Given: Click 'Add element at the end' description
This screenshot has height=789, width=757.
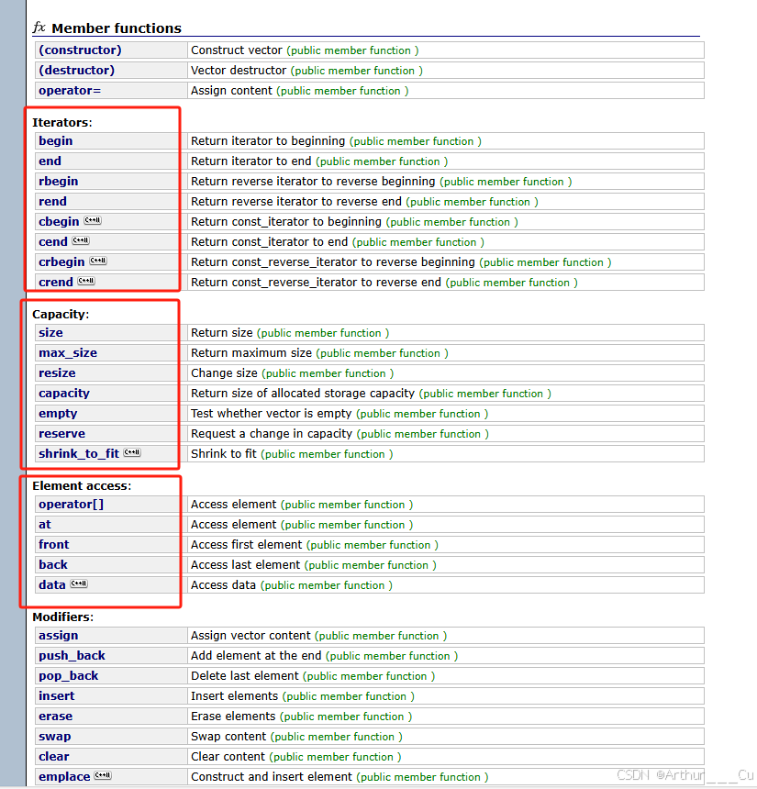Looking at the screenshot, I should tap(256, 656).
